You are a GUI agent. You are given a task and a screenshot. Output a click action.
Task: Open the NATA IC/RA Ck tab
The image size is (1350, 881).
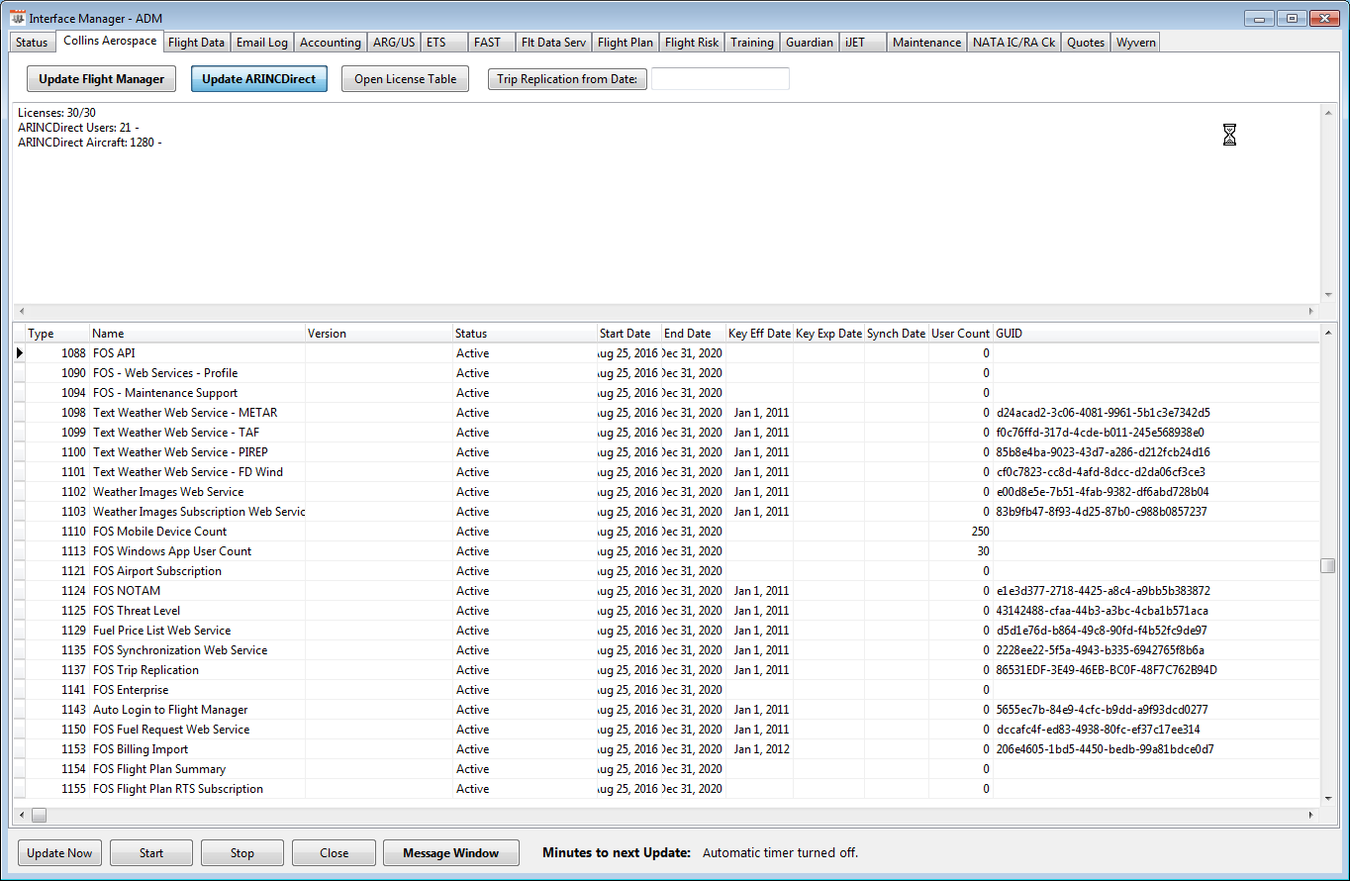click(x=1014, y=43)
